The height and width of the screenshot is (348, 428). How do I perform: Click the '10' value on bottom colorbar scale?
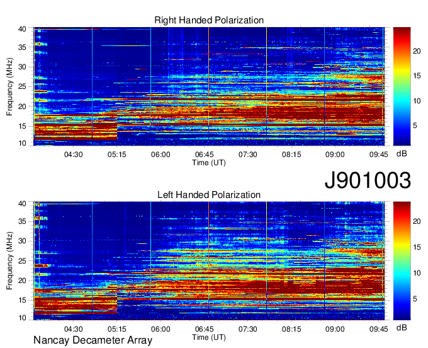click(x=417, y=273)
